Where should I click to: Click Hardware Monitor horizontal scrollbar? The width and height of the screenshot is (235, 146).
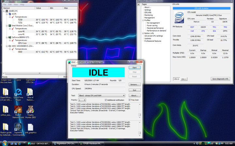click(39, 73)
